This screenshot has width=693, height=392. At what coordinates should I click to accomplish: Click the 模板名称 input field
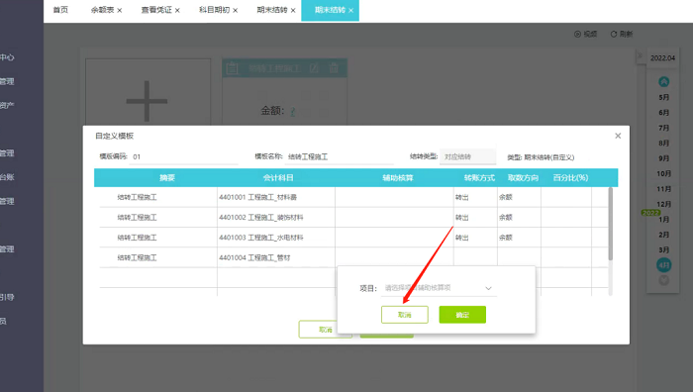click(340, 156)
